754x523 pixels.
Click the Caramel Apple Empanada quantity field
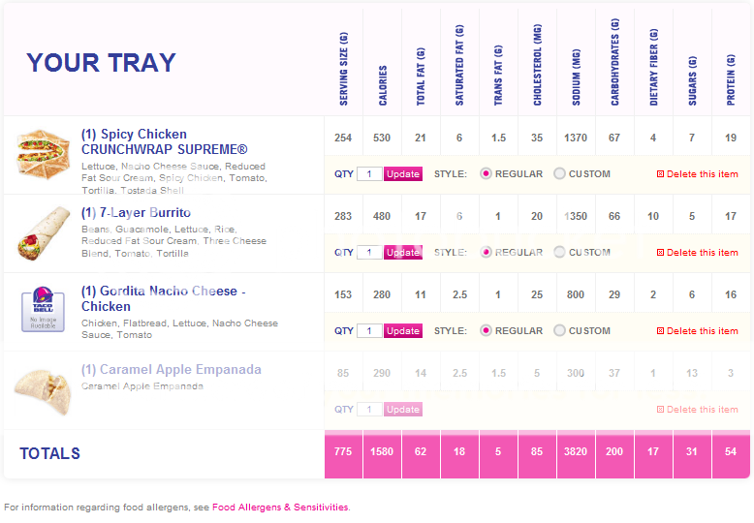tap(369, 410)
